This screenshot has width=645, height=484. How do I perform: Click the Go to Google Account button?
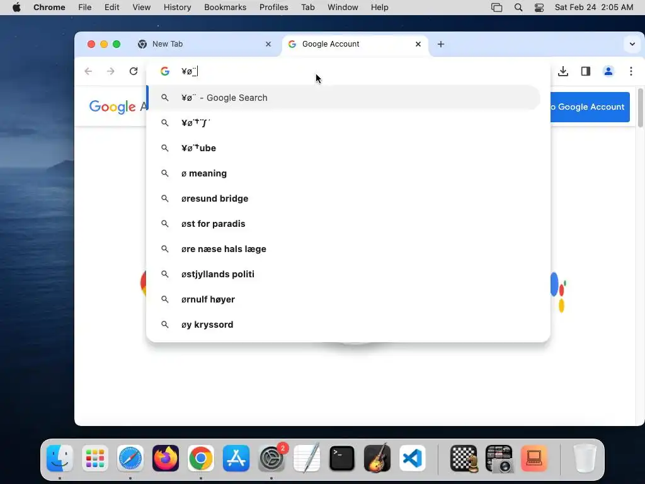click(590, 107)
